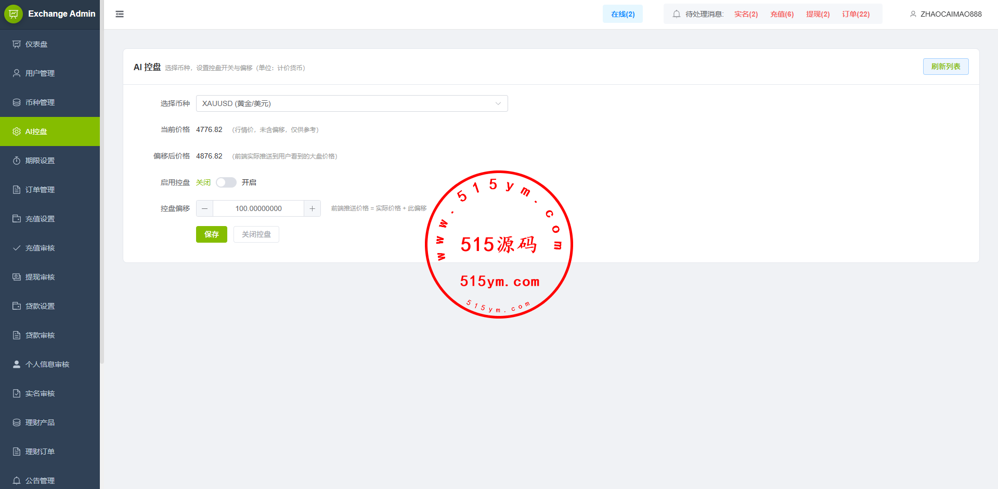This screenshot has height=489, width=998.
Task: Toggle the 启用控盘 switch on
Action: coord(226,182)
